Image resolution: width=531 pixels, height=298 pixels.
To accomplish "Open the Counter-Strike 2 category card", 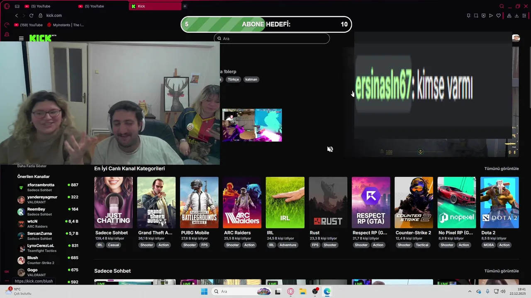I will click(414, 202).
